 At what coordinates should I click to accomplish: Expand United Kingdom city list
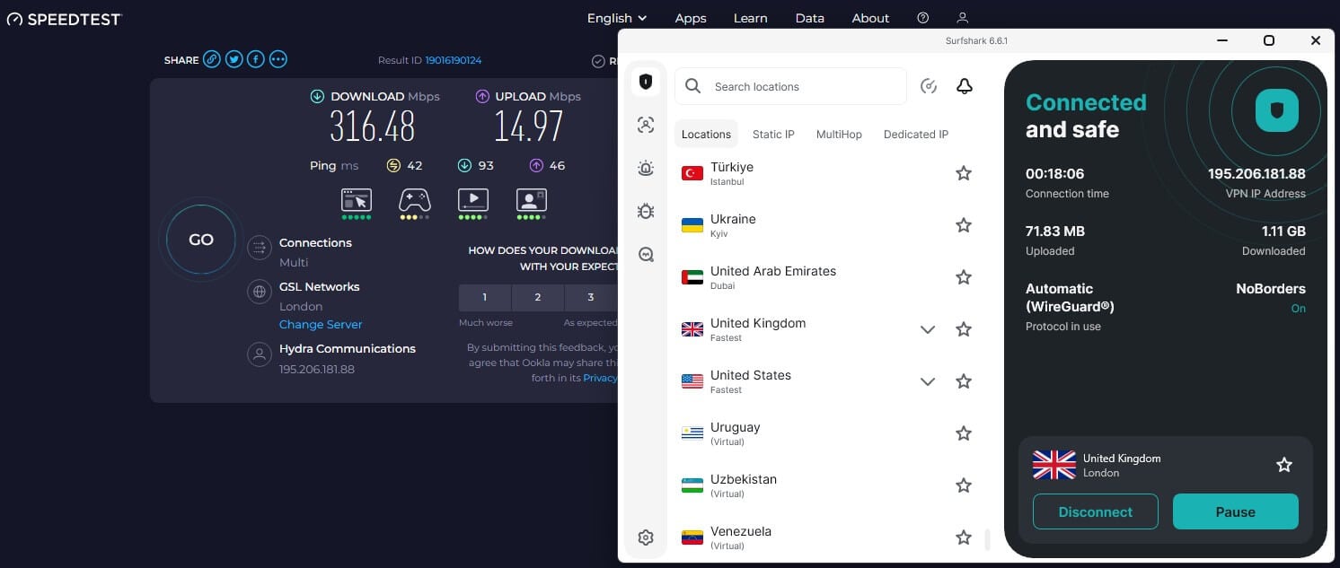928,329
